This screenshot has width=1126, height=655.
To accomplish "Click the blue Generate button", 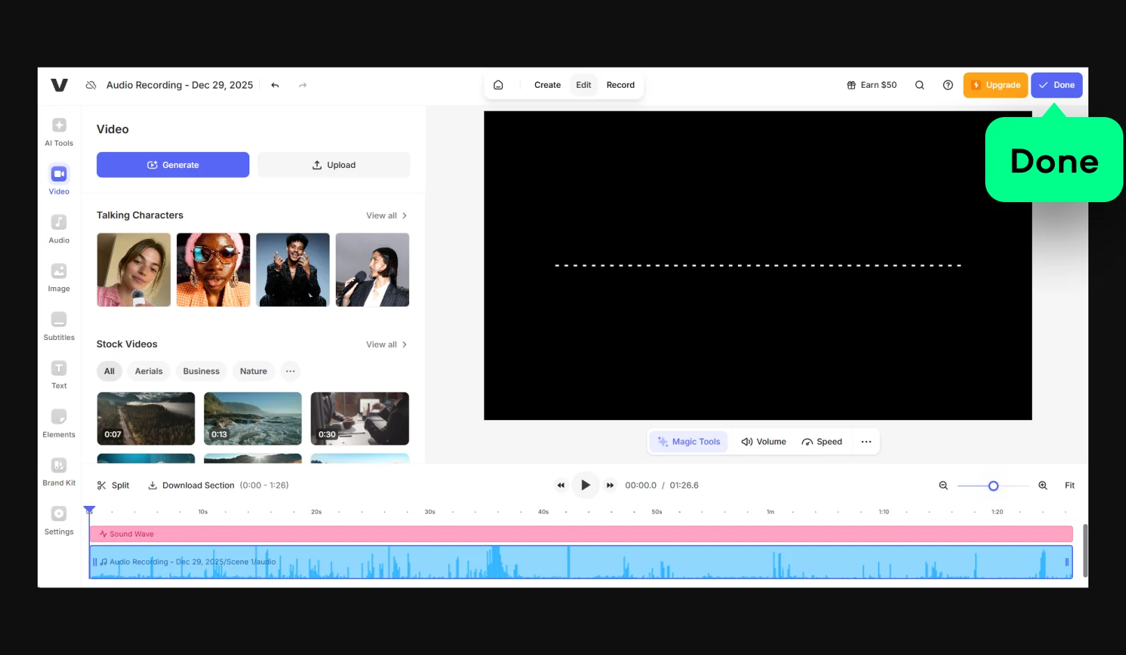I will point(173,165).
